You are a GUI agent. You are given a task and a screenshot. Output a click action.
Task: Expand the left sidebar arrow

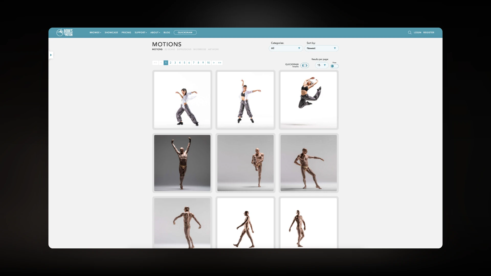[x=51, y=55]
